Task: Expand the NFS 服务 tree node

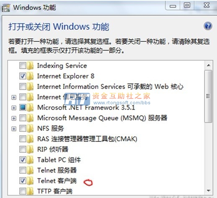Action: (14, 129)
